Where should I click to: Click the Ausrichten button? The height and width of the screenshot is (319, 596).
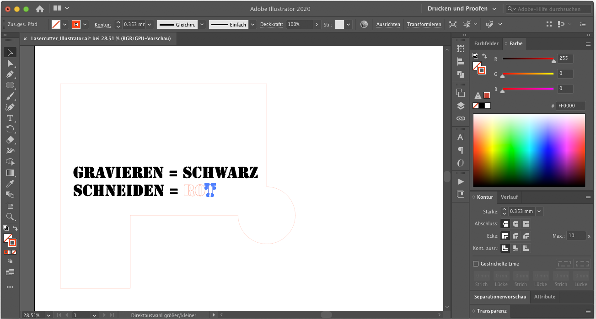[388, 24]
